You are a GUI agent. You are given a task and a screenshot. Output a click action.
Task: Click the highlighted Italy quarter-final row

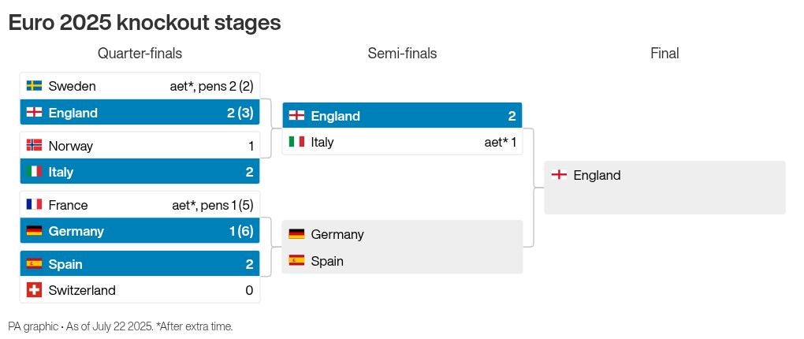140,171
